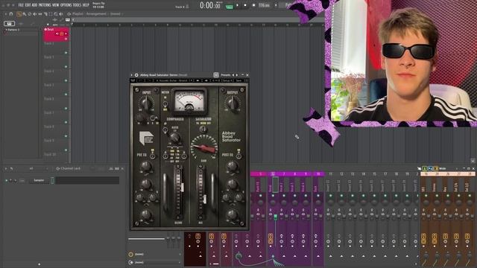This screenshot has height=268, width=477.
Task: Click the Saturator MIX fader handle
Action: pos(204,199)
